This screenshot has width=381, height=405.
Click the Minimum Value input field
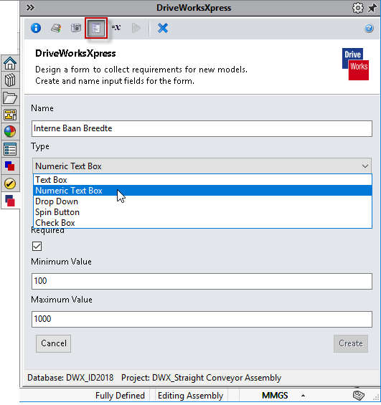[202, 281]
